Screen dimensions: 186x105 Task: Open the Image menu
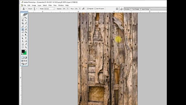click(34, 5)
